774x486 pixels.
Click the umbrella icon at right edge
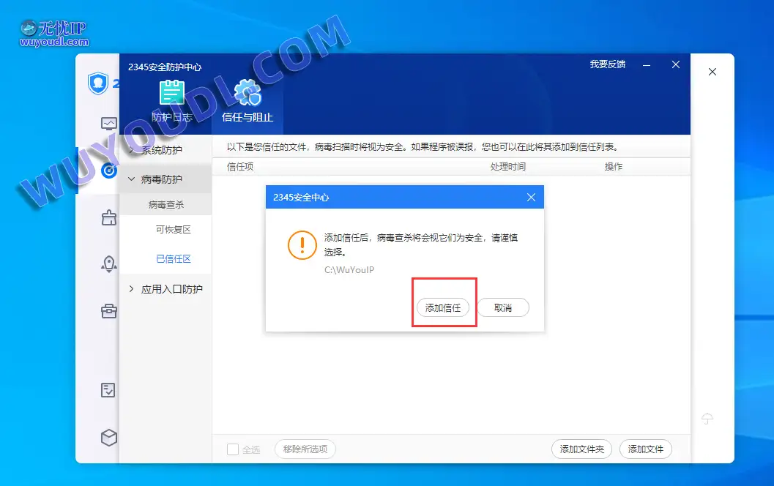pyautogui.click(x=707, y=419)
